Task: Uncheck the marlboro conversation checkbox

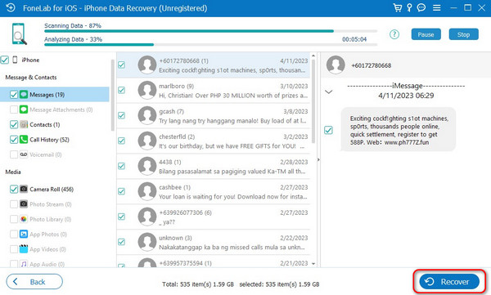Action: coord(121,90)
